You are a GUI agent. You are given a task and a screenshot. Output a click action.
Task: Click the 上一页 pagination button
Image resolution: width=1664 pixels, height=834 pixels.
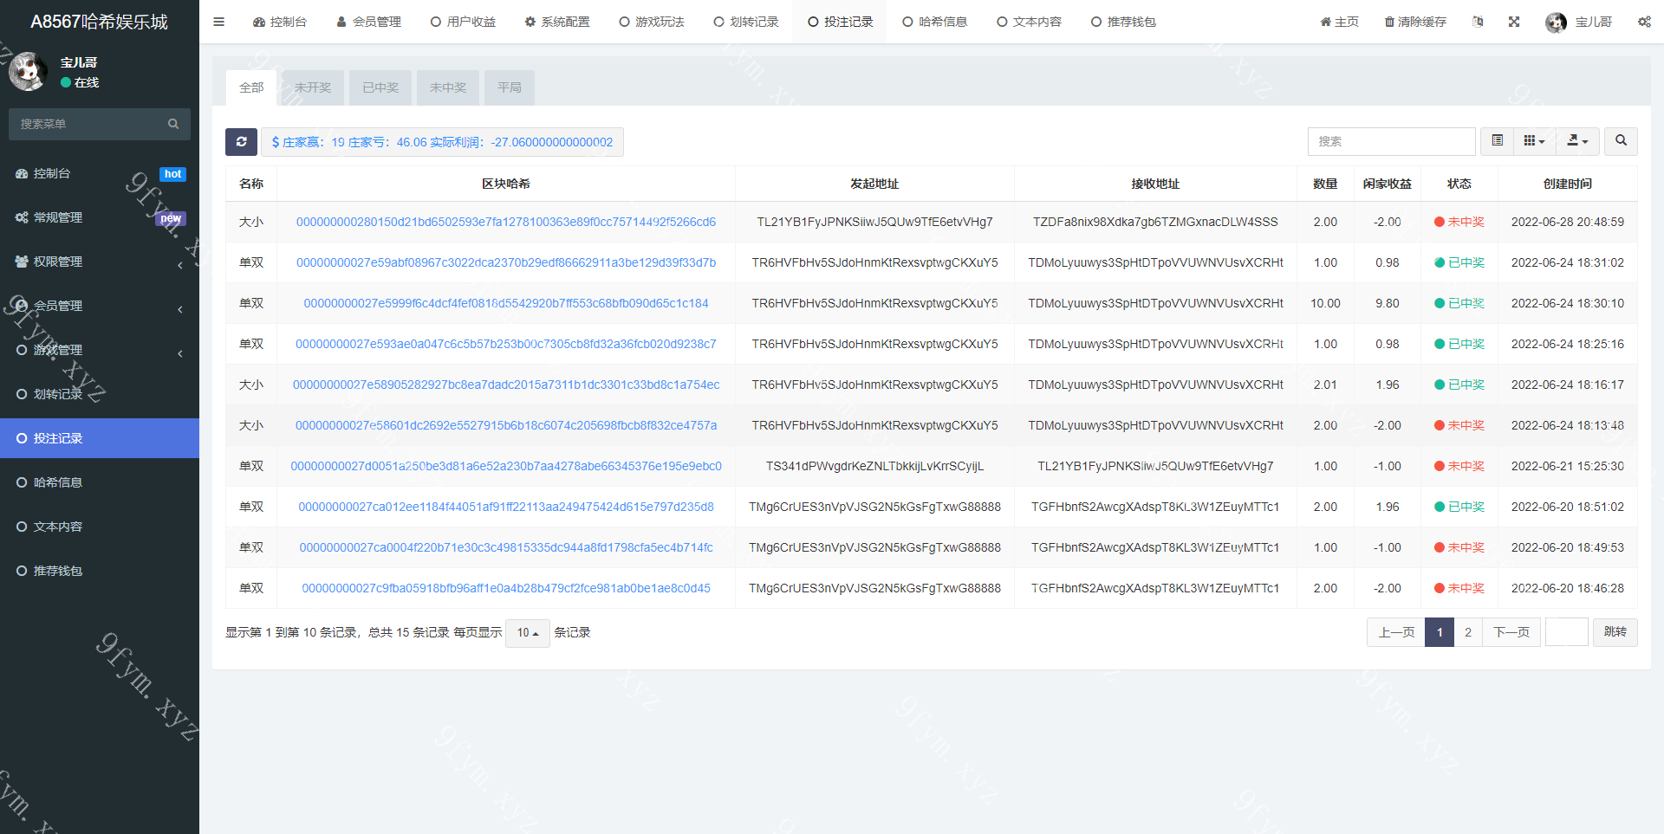coord(1396,632)
